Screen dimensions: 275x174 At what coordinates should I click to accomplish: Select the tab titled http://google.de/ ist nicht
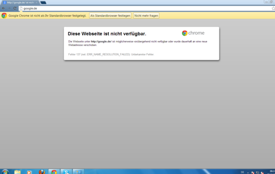(x=20, y=2)
